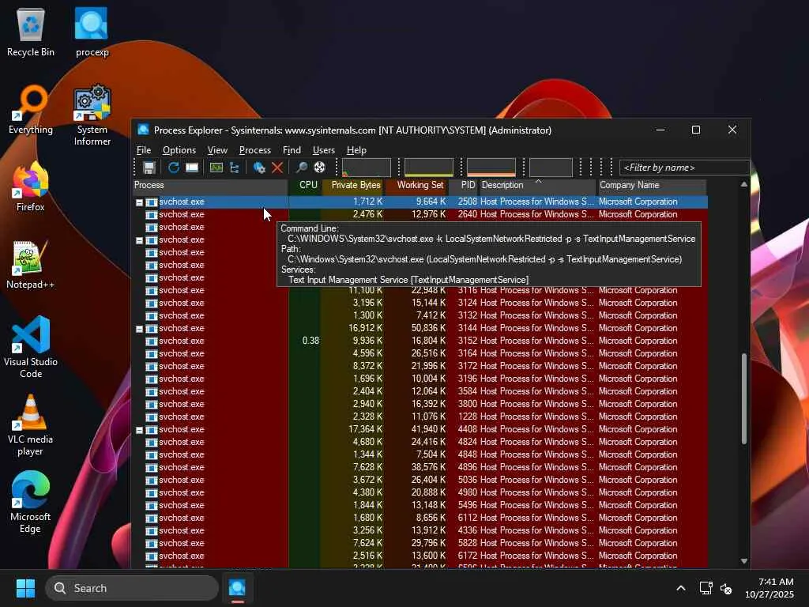The height and width of the screenshot is (607, 809).
Task: Click the scrollbar down arrow
Action: [744, 561]
